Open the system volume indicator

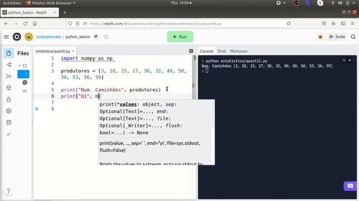pyautogui.click(x=340, y=3)
